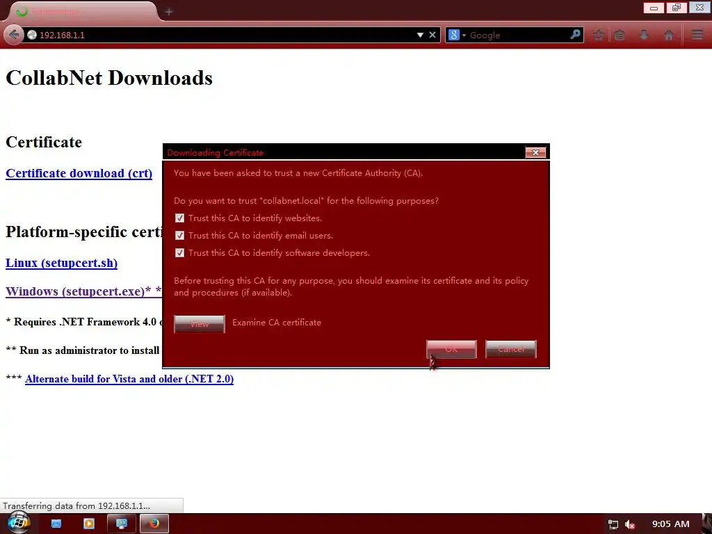Click the Downloading Certificate title bar
Image resolution: width=712 pixels, height=534 pixels.
[345, 152]
